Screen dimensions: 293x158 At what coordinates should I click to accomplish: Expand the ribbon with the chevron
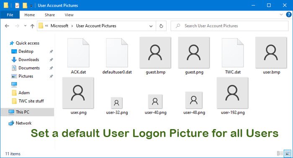281,15
